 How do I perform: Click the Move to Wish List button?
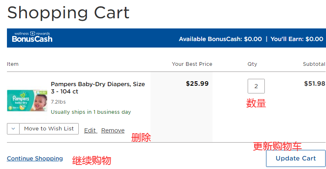[49, 129]
